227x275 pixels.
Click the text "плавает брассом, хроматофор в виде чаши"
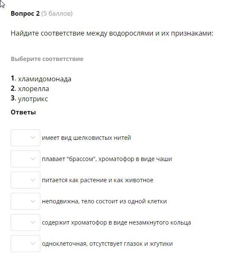pos(107,159)
